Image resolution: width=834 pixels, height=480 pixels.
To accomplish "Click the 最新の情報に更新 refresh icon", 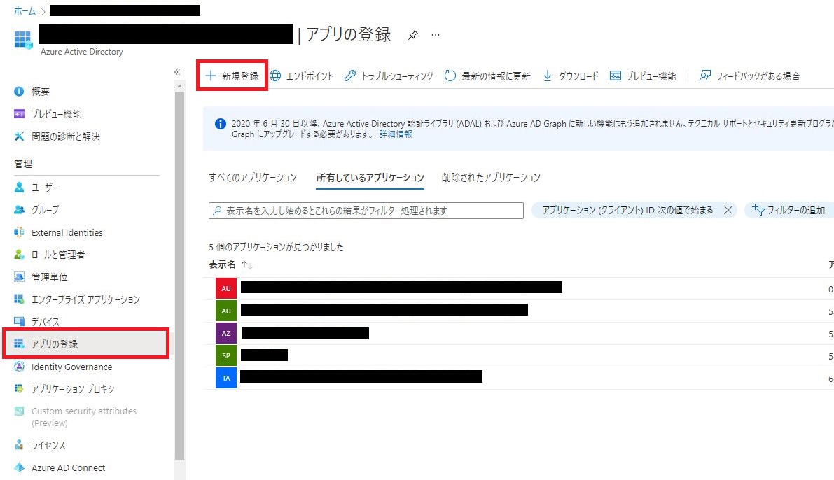I will [x=450, y=76].
